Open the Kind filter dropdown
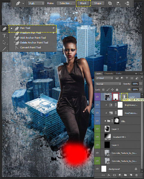 tap(104, 78)
